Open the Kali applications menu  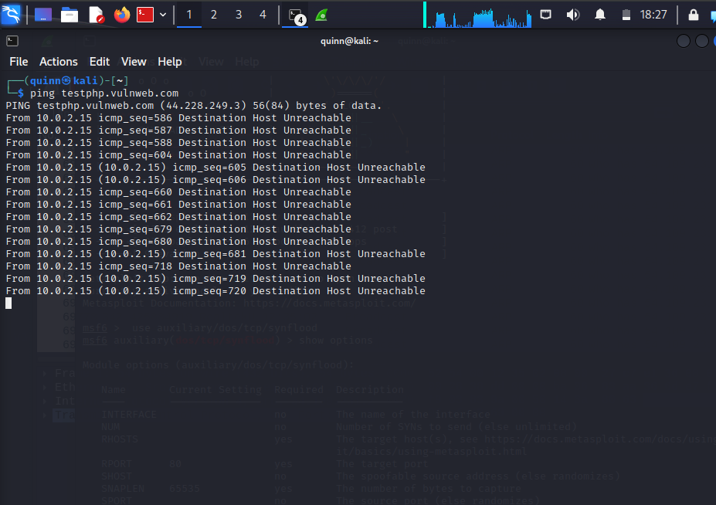coord(12,14)
